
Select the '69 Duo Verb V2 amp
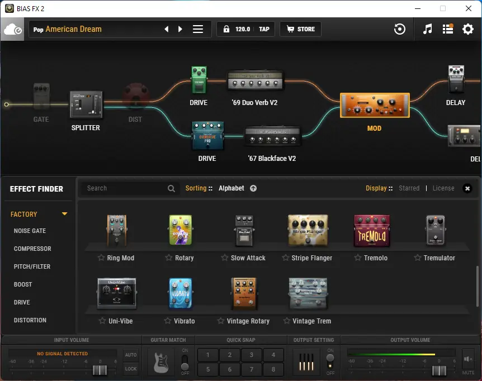[255, 80]
